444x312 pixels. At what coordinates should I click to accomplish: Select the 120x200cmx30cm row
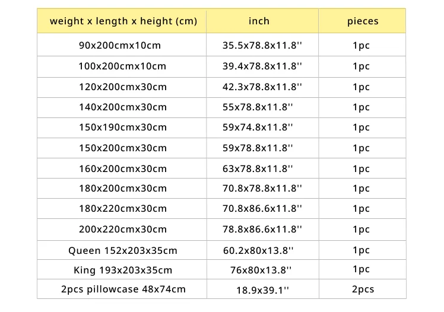coord(221,87)
